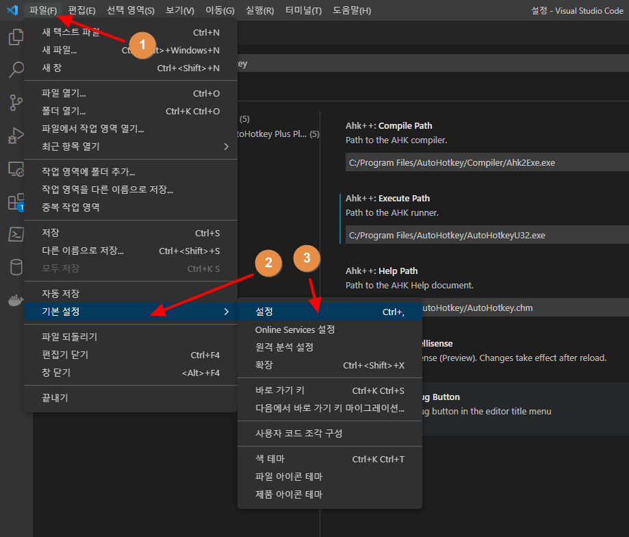Screen dimensions: 629x537
Task: Expand the 최근 항목 열기 submenu
Action: 131,147
